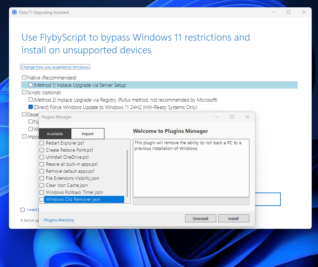The height and width of the screenshot is (267, 318).
Task: Click the Uninstall button
Action: (x=201, y=218)
